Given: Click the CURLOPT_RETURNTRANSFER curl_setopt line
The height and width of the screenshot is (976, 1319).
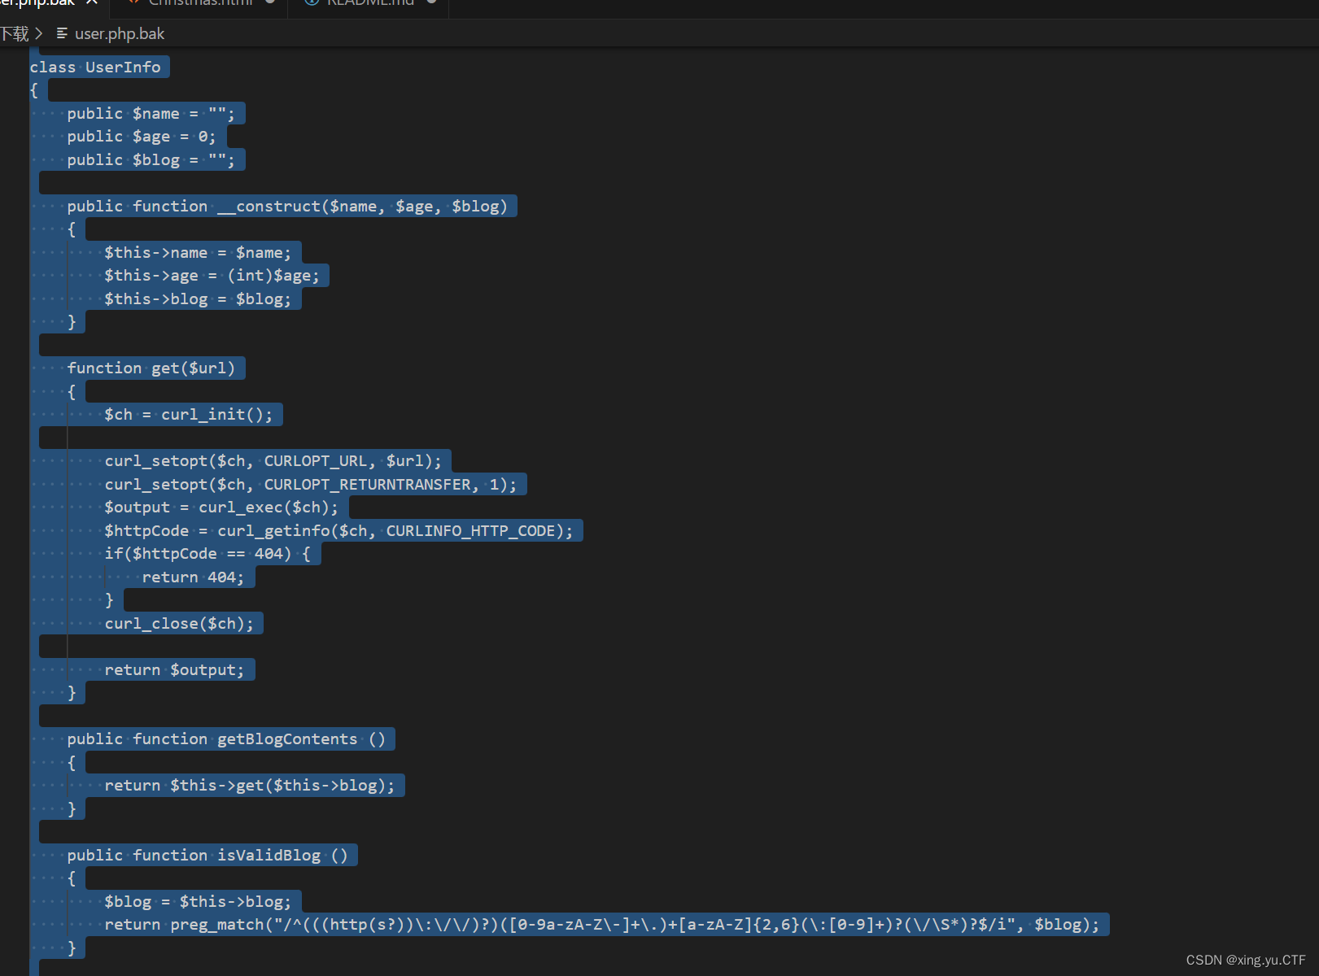Looking at the screenshot, I should click(311, 485).
